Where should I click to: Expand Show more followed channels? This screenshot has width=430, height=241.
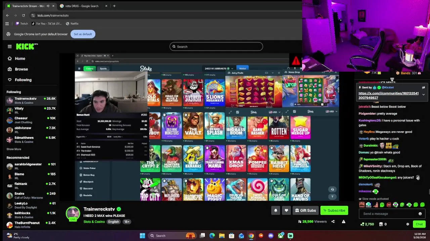(x=14, y=149)
